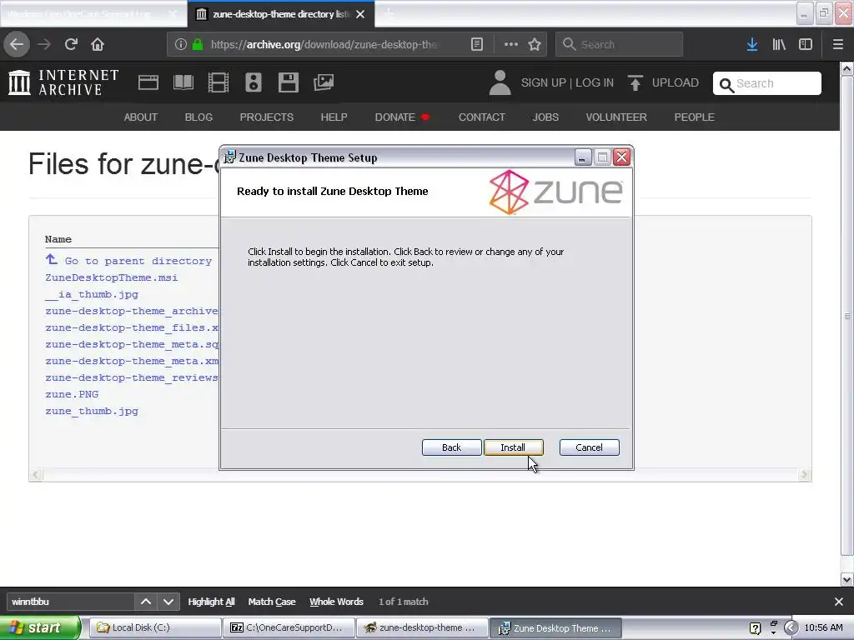
Task: Open BLOG nav item
Action: click(x=198, y=117)
